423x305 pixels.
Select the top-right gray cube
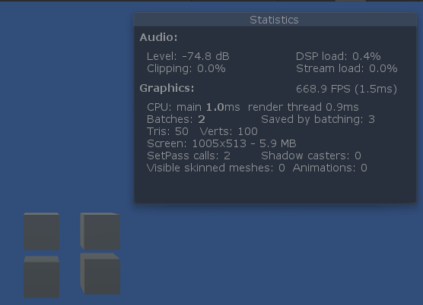click(x=100, y=231)
